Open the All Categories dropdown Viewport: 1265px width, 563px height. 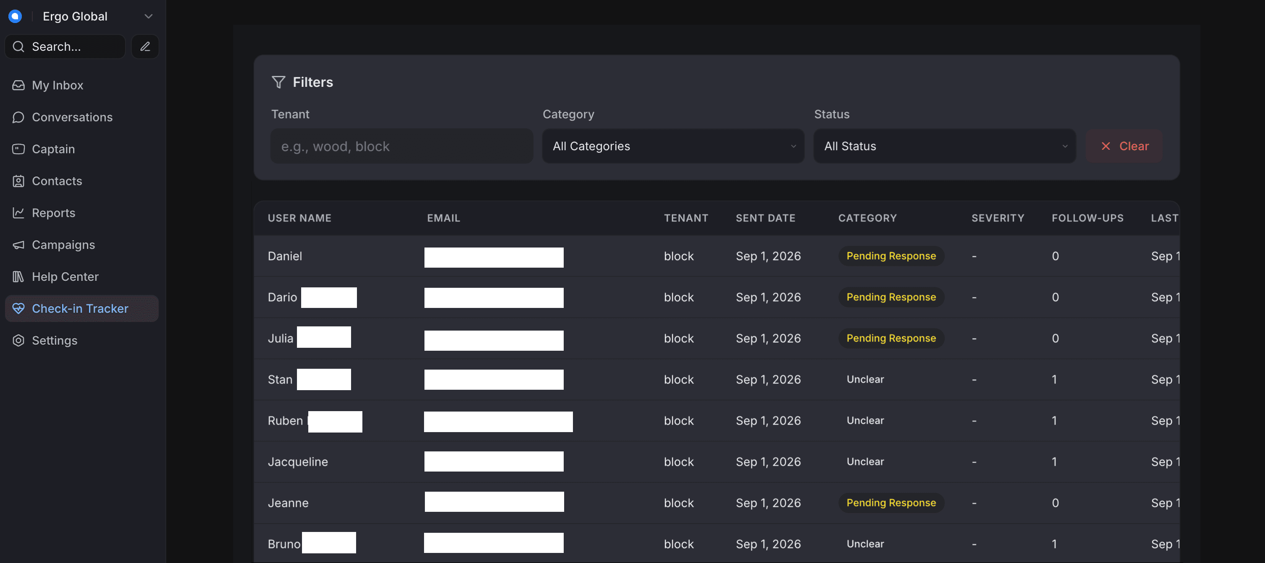tap(673, 146)
